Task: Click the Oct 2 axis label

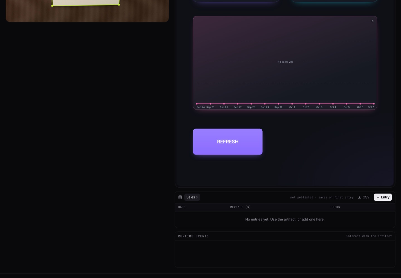Action: 306,107
